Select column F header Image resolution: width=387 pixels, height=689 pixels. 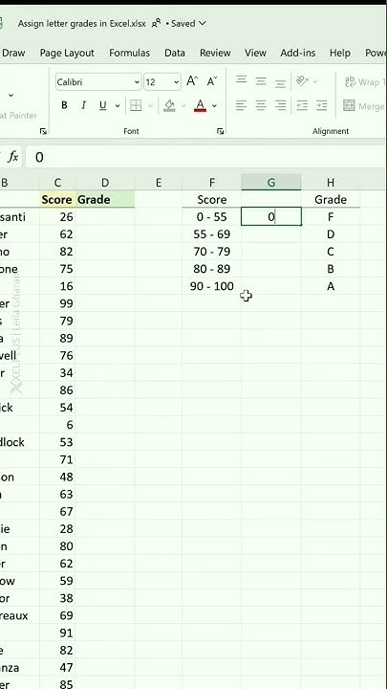212,183
